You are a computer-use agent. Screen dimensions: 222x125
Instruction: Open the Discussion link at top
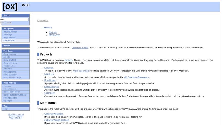[x=43, y=21]
